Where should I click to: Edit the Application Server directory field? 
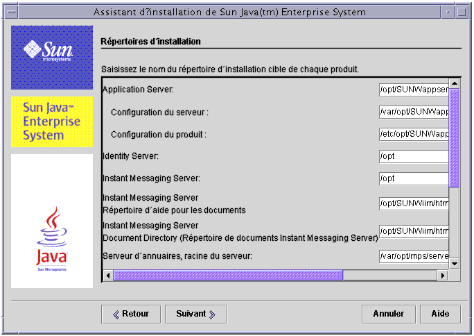pyautogui.click(x=414, y=90)
